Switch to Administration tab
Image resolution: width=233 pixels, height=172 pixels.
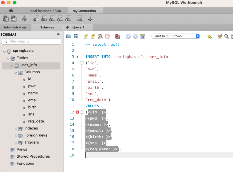15,27
